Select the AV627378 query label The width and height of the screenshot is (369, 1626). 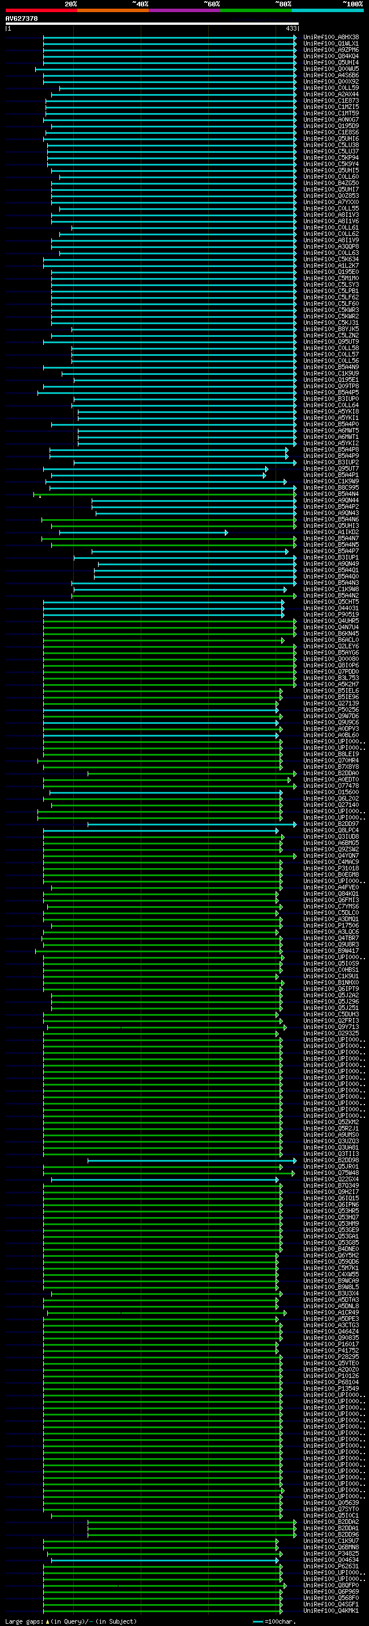pos(21,19)
